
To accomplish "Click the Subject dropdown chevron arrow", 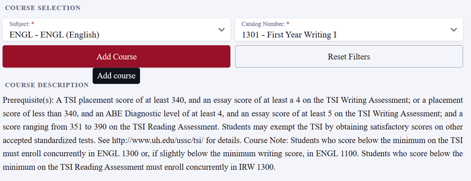I will [x=221, y=30].
